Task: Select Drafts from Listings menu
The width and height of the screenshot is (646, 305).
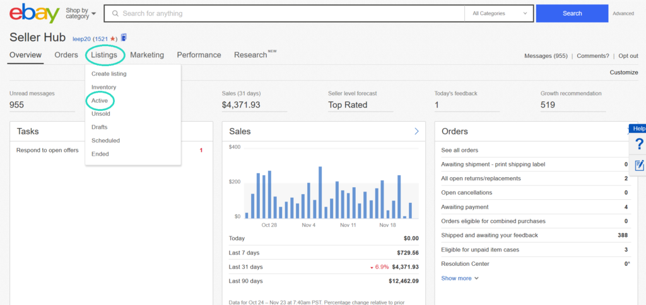Action: pos(99,127)
